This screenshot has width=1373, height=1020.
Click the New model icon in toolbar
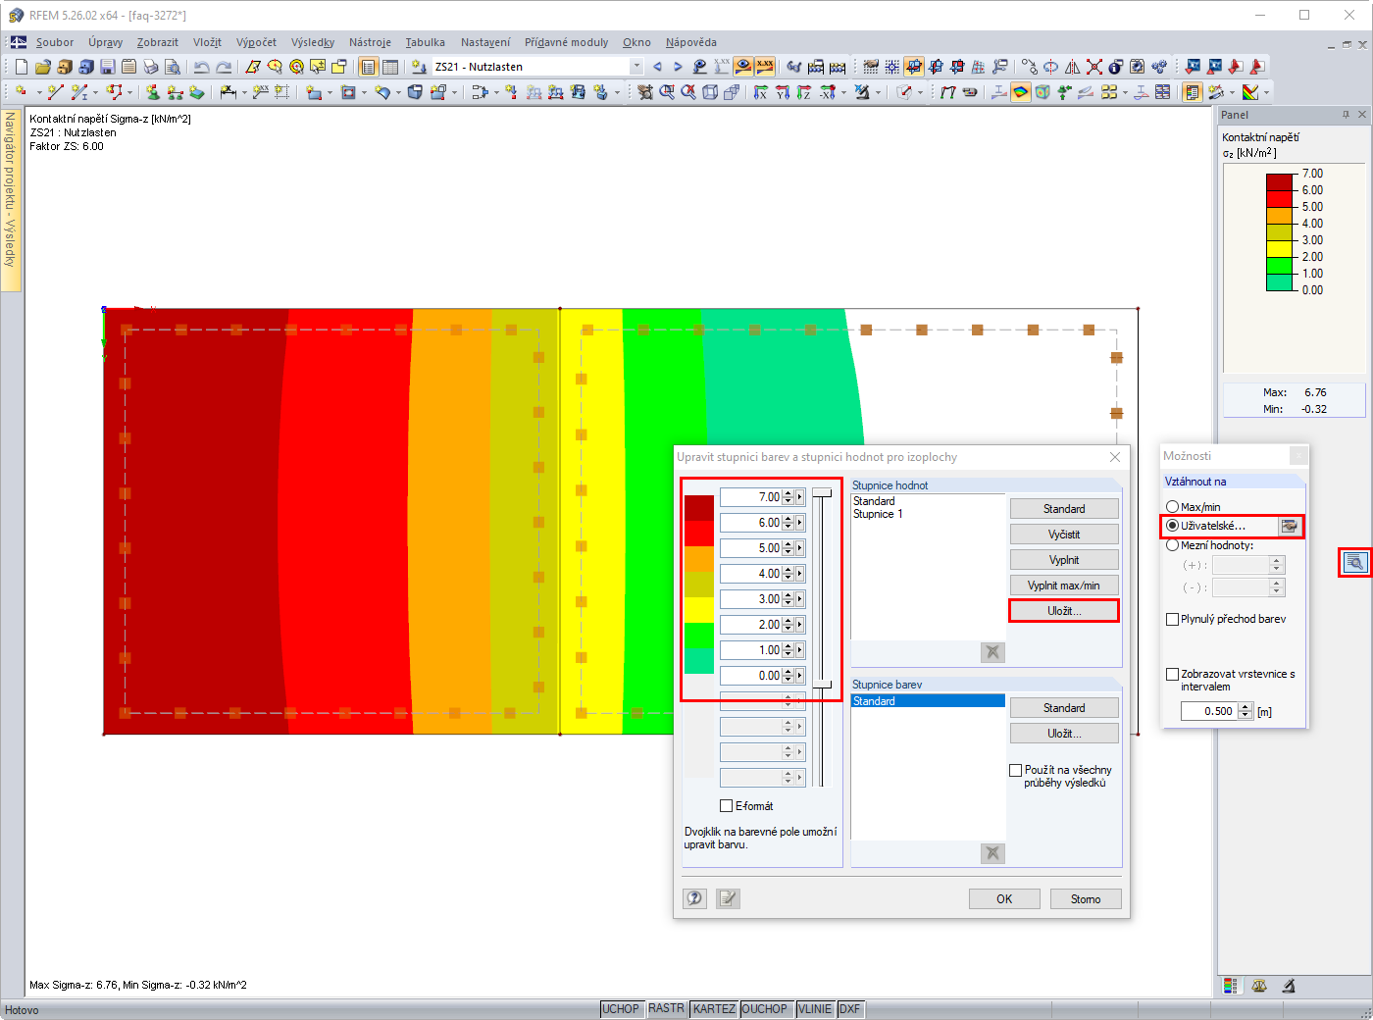coord(22,67)
